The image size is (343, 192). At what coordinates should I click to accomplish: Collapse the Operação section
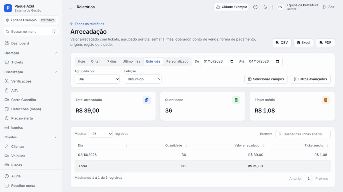(x=31, y=53)
